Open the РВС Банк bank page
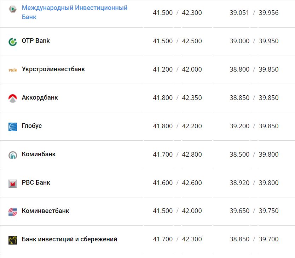The image size is (295, 258). pyautogui.click(x=36, y=183)
